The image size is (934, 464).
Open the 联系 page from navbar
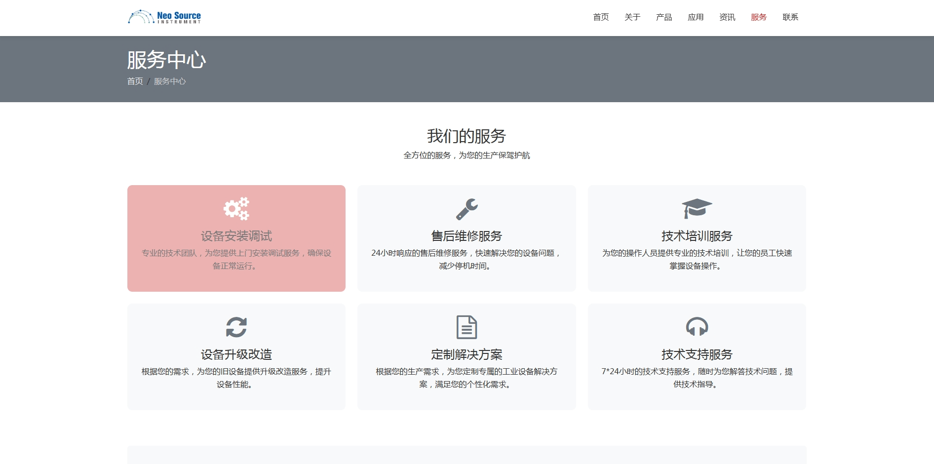790,17
